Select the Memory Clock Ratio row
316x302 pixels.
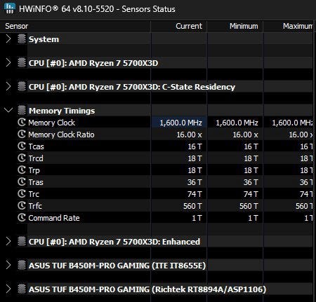point(164,135)
